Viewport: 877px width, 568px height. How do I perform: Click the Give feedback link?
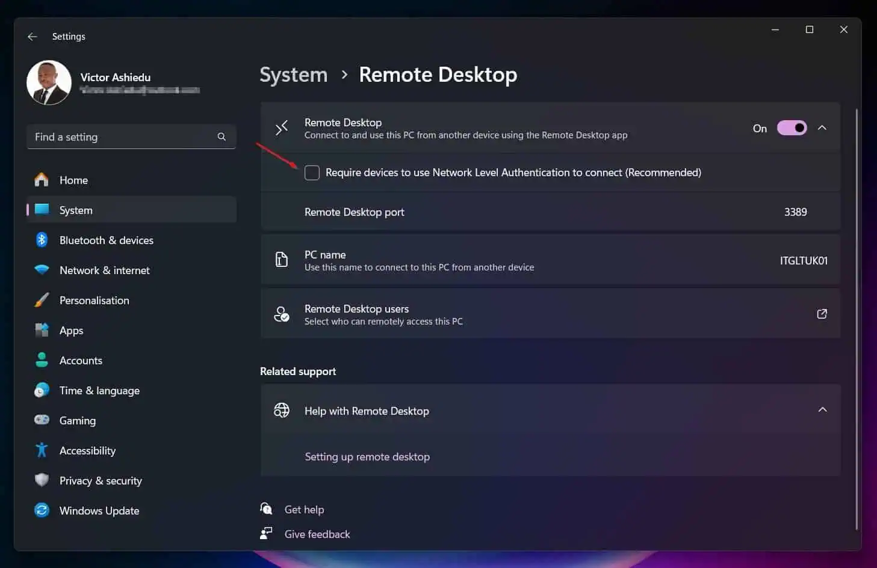tap(317, 534)
